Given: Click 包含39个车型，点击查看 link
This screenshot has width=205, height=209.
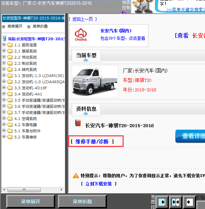Looking at the screenshot, I should pos(123,38).
